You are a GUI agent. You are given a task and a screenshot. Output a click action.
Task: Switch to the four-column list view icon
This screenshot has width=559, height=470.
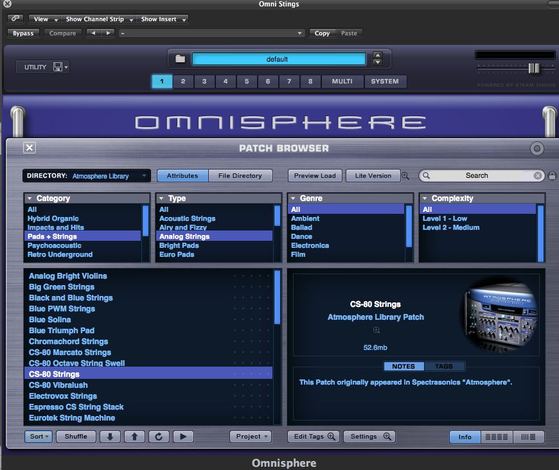click(x=497, y=437)
